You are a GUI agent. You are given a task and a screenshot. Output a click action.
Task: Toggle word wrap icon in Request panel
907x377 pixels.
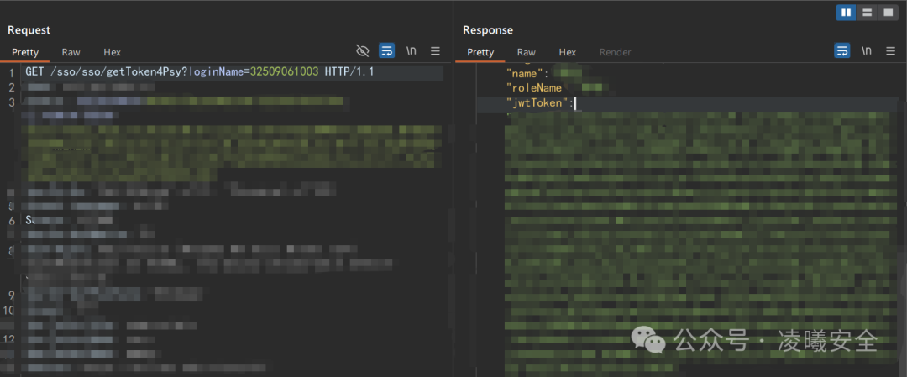tap(387, 51)
